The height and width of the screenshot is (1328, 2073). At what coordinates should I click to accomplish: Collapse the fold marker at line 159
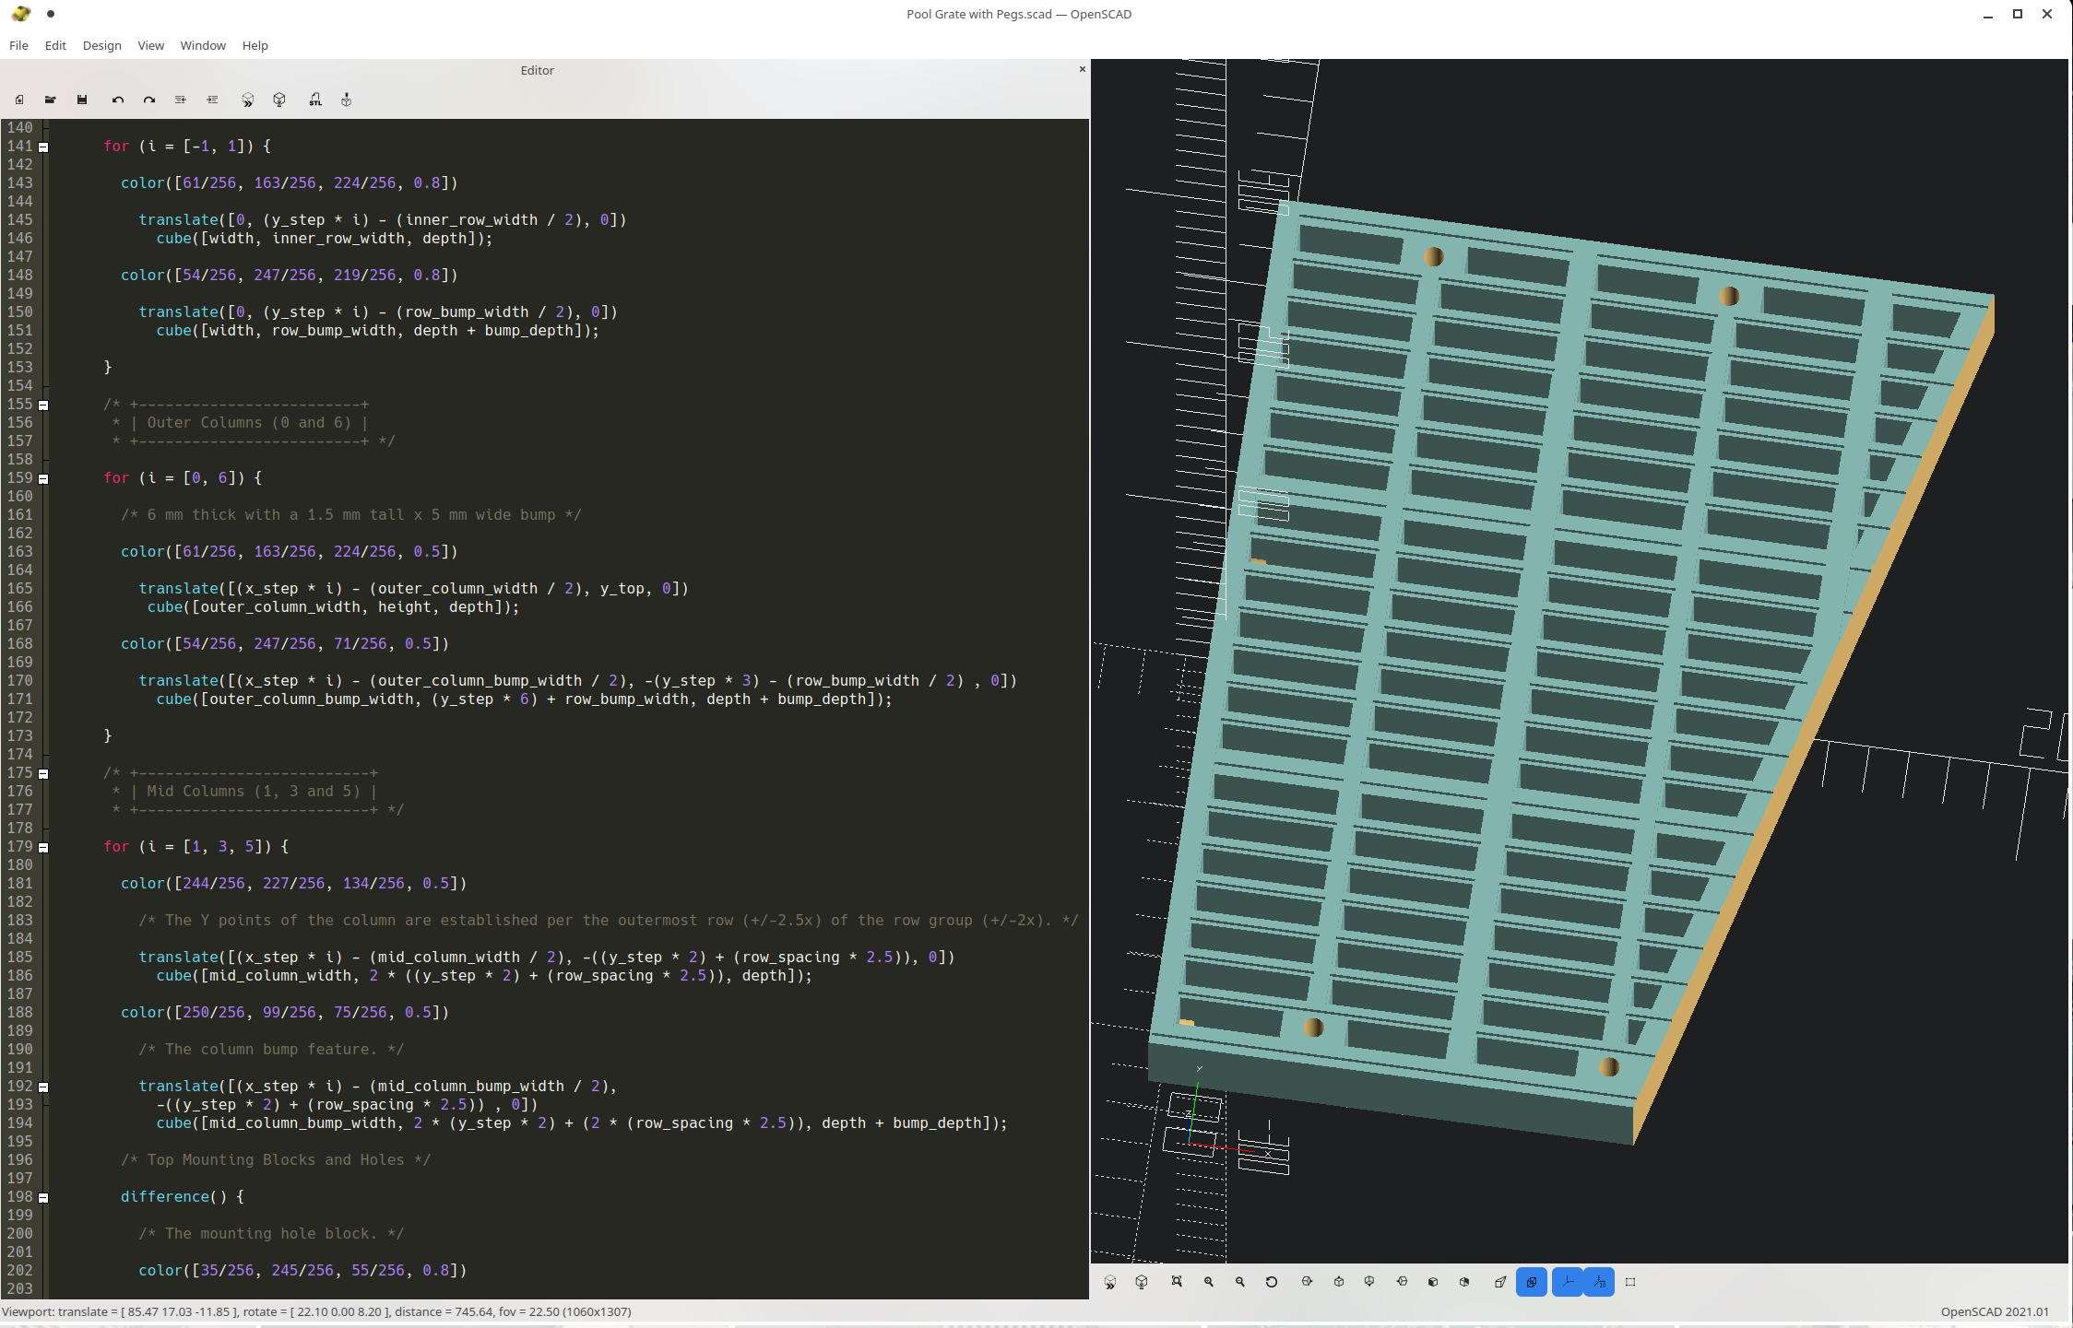[43, 478]
